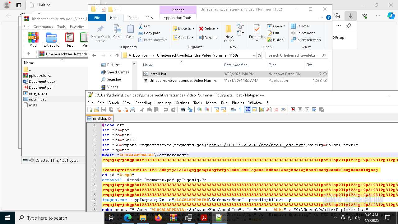Click the Zoom In icon in Notepad++
The image size is (398, 224).
coord(199,110)
